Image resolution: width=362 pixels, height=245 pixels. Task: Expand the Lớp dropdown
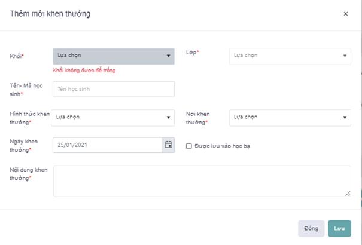coord(290,56)
